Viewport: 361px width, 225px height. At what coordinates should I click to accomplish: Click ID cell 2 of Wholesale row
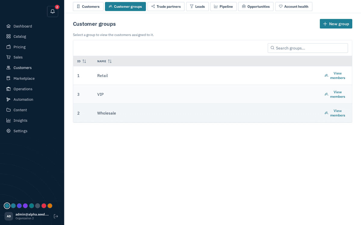pyautogui.click(x=79, y=113)
